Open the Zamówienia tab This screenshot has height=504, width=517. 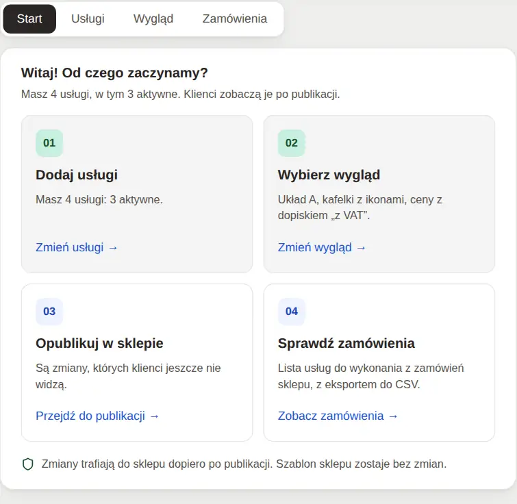234,18
